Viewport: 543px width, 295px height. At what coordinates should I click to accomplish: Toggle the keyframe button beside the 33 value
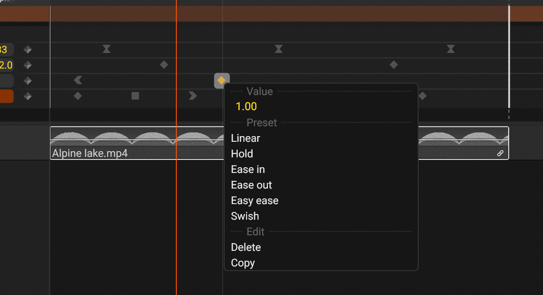[28, 50]
